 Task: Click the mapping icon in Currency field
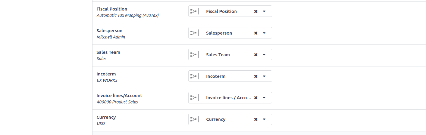click(193, 120)
